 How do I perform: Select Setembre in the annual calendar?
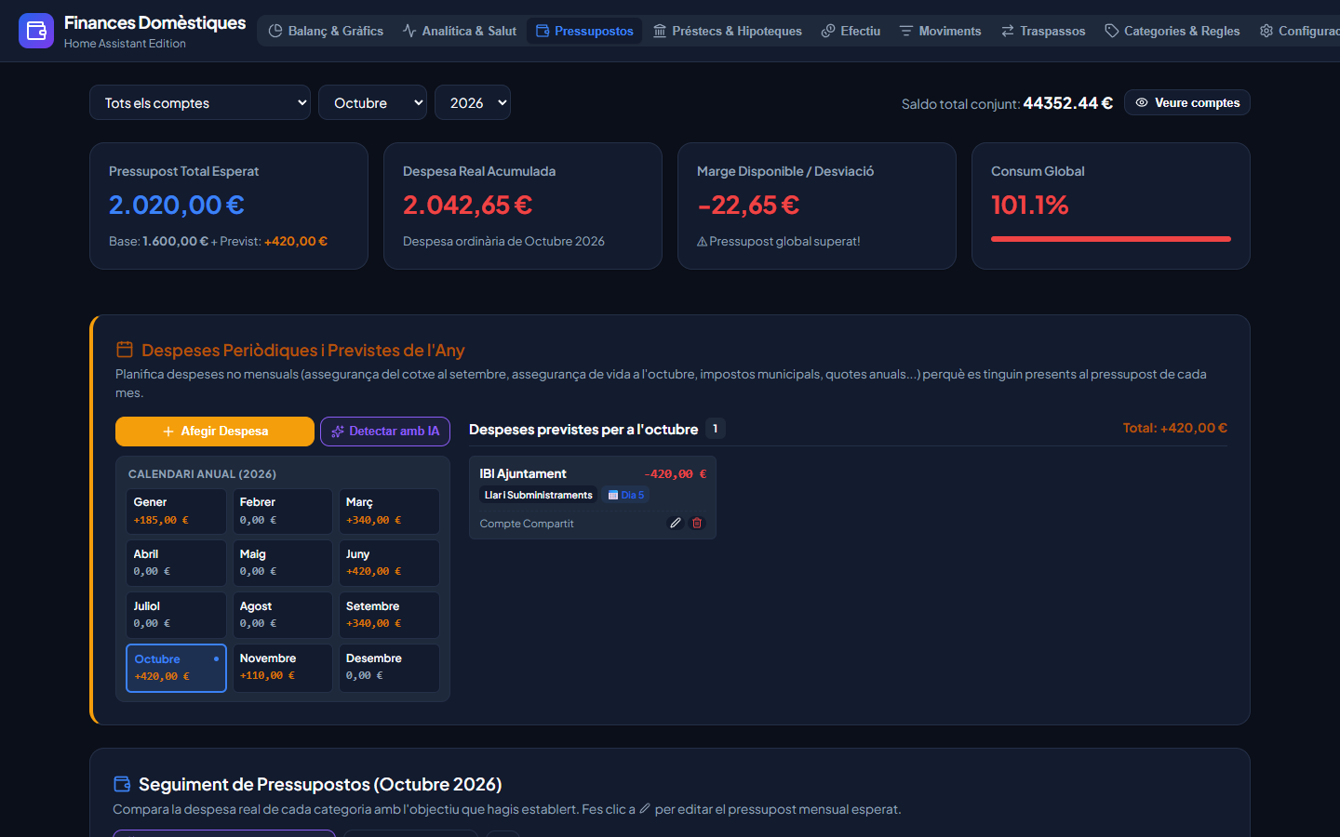(389, 616)
